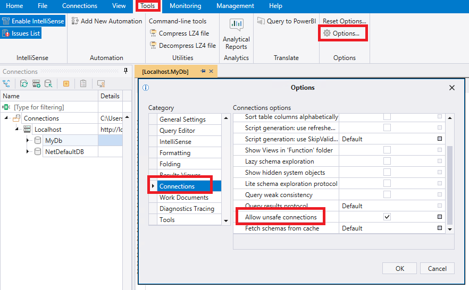This screenshot has height=290, width=469.
Task: Pin the Connections side panel
Action: coord(125,71)
